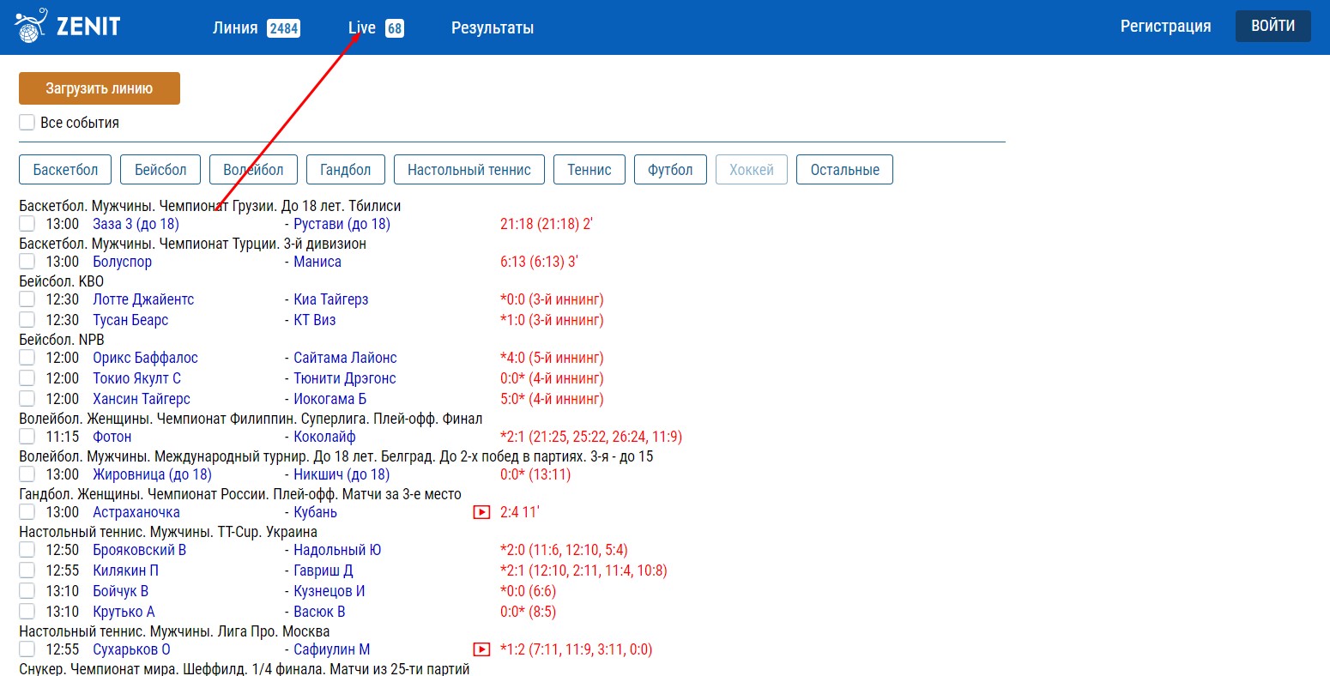Open the Кузнецов И link
Screen dimensions: 1330x676
(329, 591)
